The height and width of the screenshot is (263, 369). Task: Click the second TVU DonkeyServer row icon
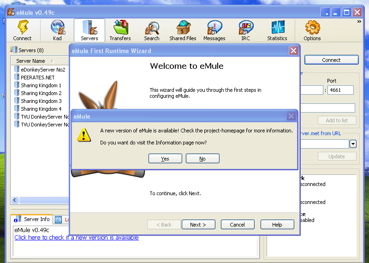[17, 124]
